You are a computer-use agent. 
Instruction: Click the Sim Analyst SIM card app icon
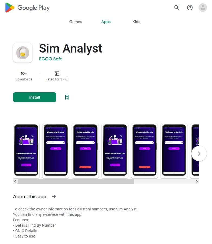(x=23, y=53)
